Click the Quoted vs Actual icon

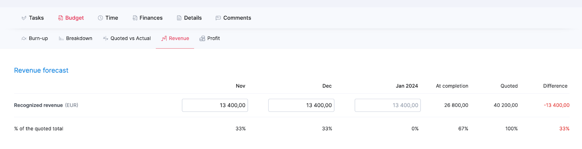click(105, 38)
